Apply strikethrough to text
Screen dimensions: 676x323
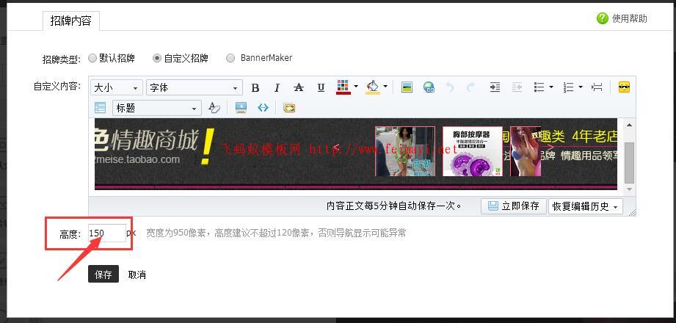coord(298,87)
